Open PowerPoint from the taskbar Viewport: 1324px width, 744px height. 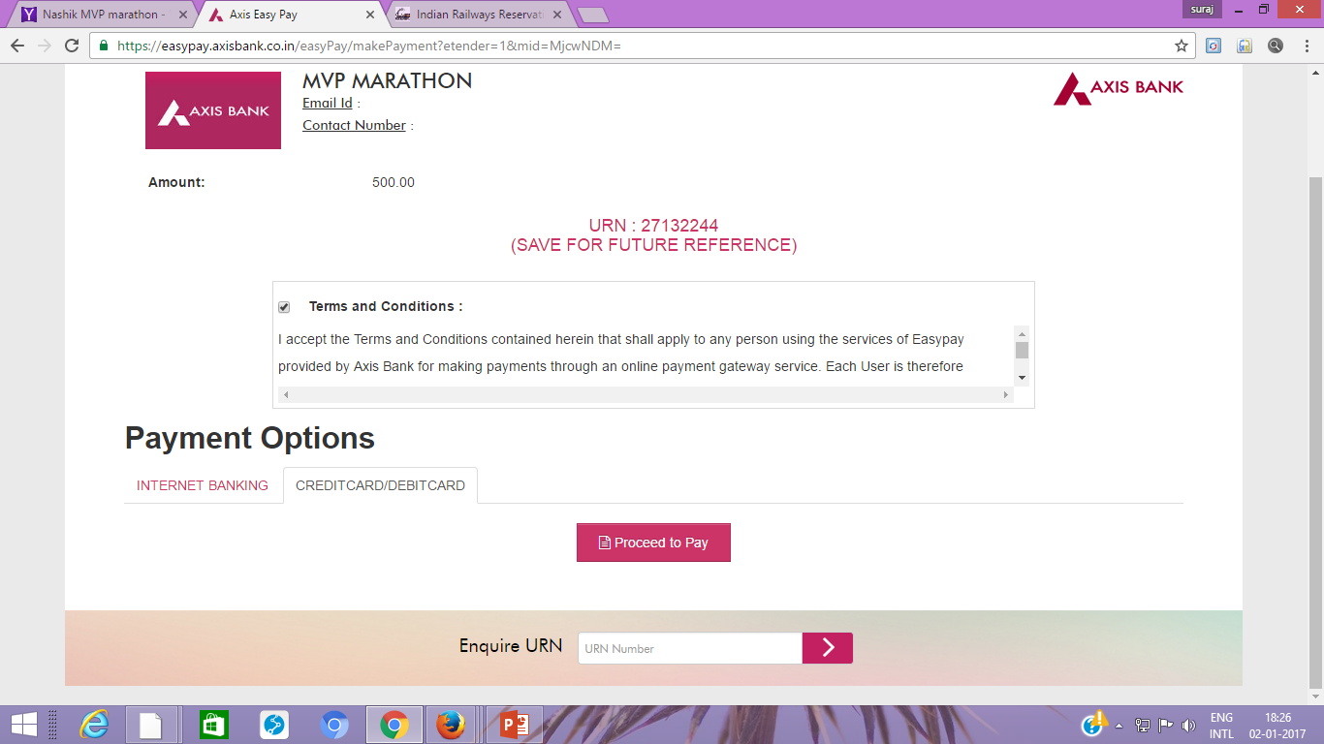pos(513,724)
